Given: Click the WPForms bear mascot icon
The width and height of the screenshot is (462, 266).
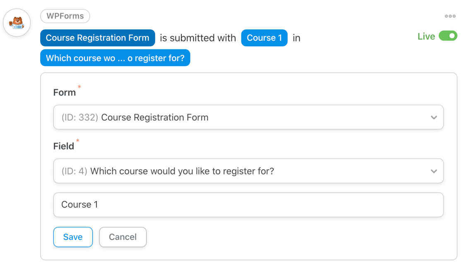Looking at the screenshot, I should point(17,23).
